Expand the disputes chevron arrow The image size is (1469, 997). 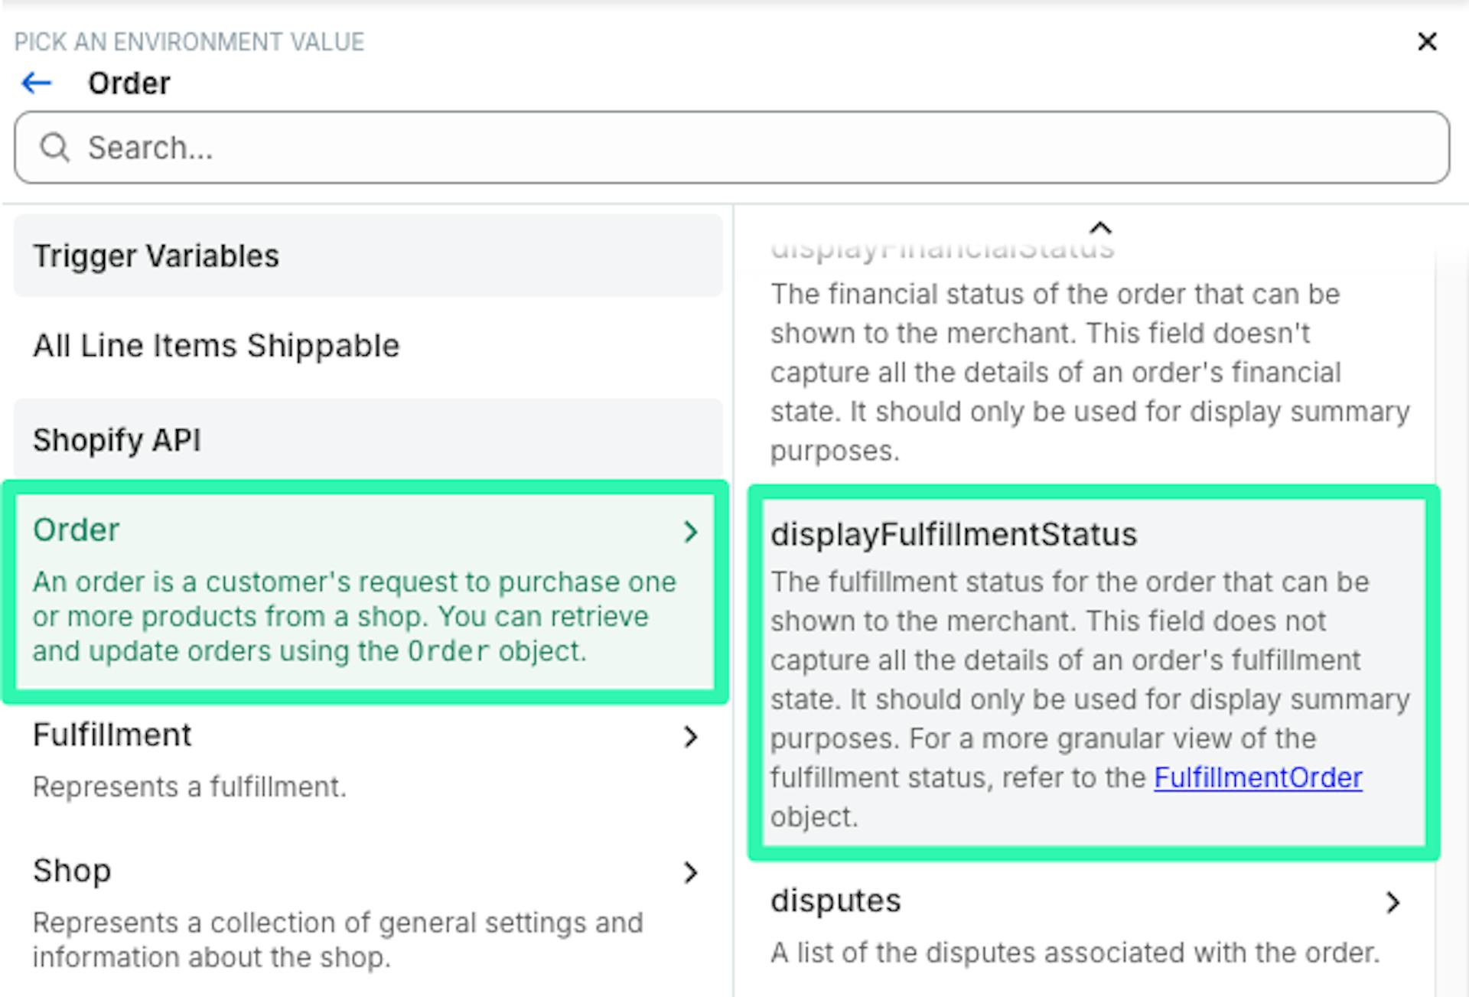pyautogui.click(x=1392, y=903)
